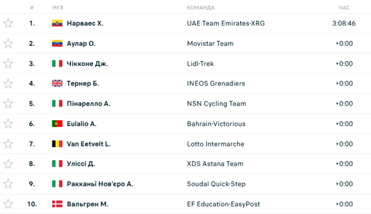Sort by the ІМ'Я column header

point(57,8)
